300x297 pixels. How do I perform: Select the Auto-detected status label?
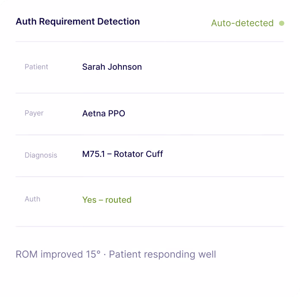tap(242, 23)
